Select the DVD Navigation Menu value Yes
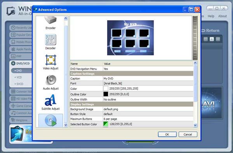Image resolution: width=233 pixels, height=153 pixels. [x=106, y=69]
